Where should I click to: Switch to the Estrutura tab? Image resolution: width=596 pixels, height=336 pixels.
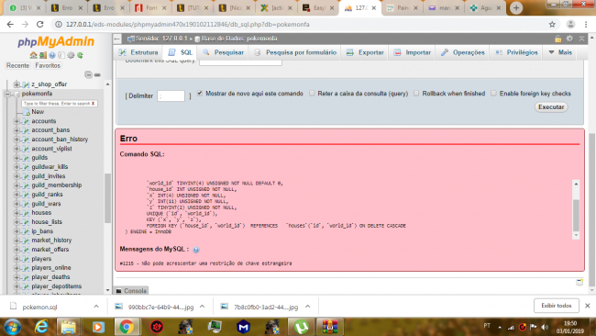click(x=138, y=52)
